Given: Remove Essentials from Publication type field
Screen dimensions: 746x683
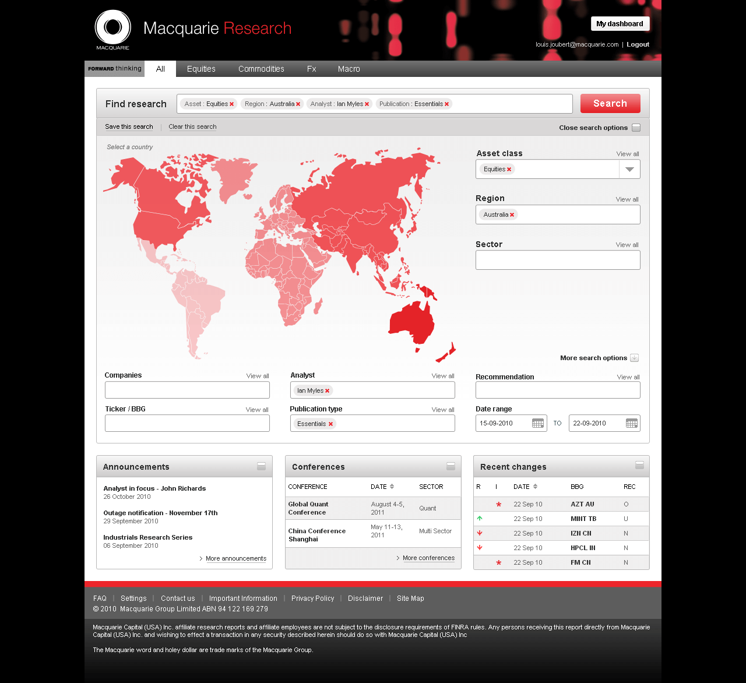Looking at the screenshot, I should point(330,424).
